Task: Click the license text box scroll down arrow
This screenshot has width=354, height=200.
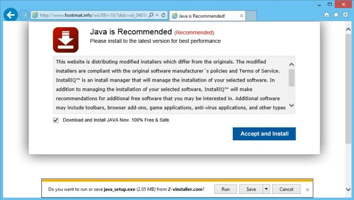Action: [x=291, y=105]
